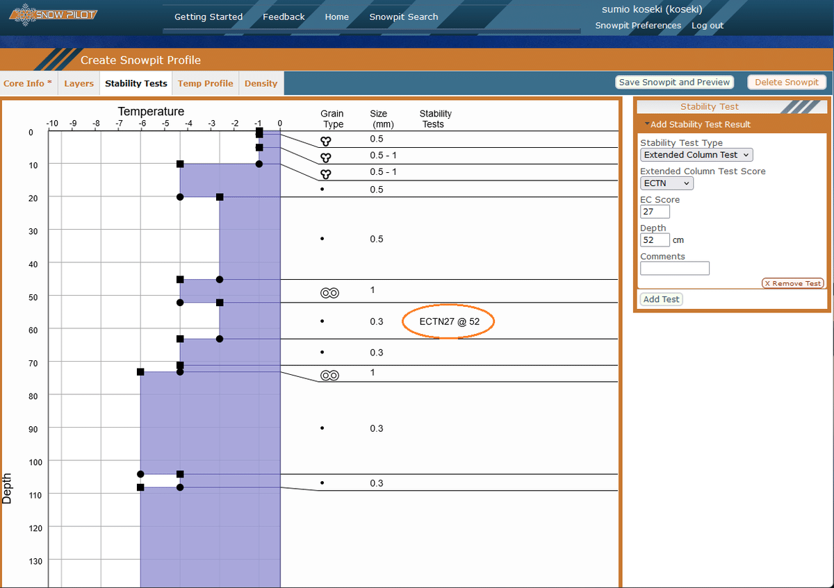
Task: Click the second round grain icon near depth 75
Action: coord(329,376)
